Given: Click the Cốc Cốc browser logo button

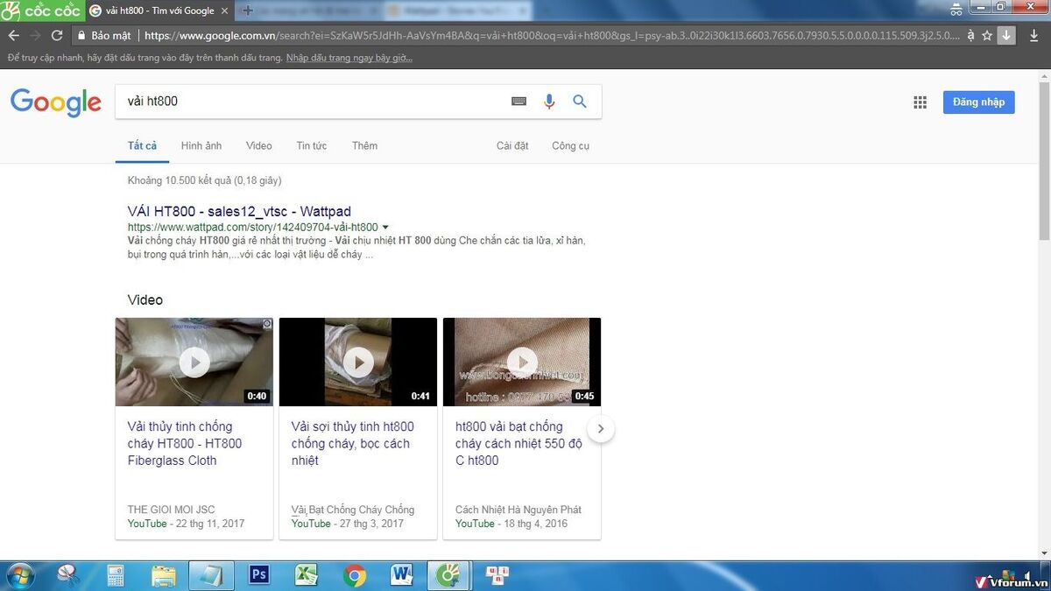Looking at the screenshot, I should (x=41, y=11).
